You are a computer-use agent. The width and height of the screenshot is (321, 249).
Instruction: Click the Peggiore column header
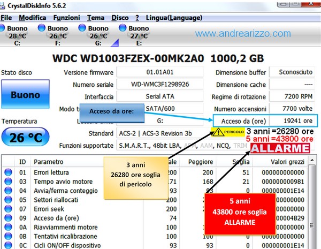point(201,162)
